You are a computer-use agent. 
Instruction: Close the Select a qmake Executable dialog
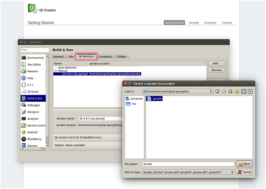coord(126,84)
